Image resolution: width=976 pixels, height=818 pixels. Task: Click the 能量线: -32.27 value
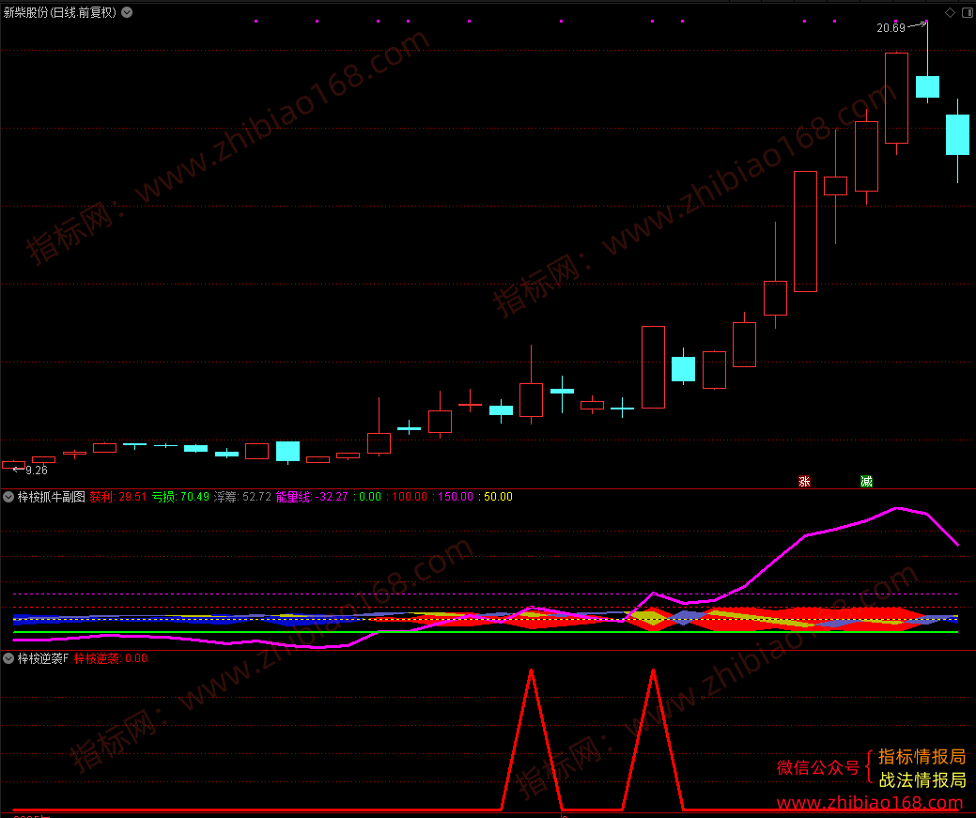[312, 497]
